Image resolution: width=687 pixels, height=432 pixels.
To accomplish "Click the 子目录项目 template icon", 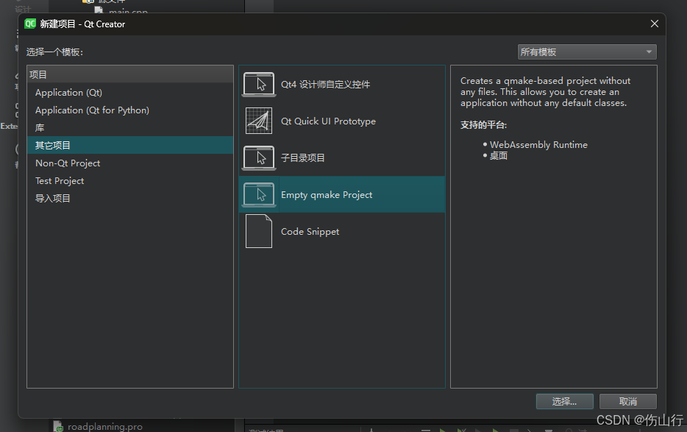I will pyautogui.click(x=259, y=158).
